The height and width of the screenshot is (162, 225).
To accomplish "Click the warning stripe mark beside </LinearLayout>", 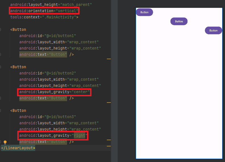I will click(x=109, y=146).
